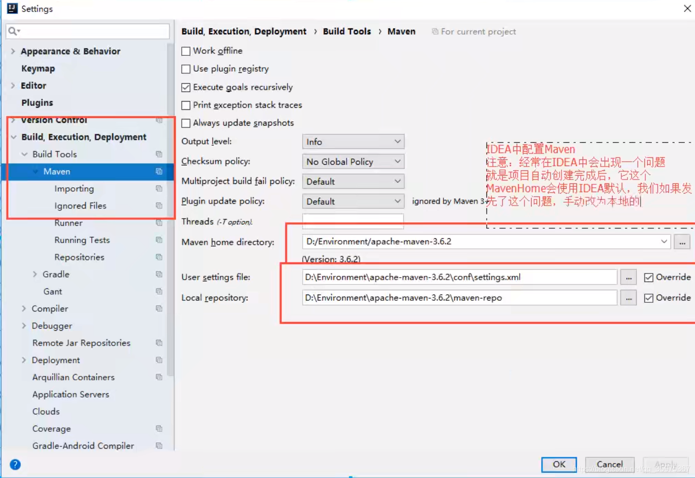695x478 pixels.
Task: Toggle Override for User settings file
Action: [x=649, y=277]
